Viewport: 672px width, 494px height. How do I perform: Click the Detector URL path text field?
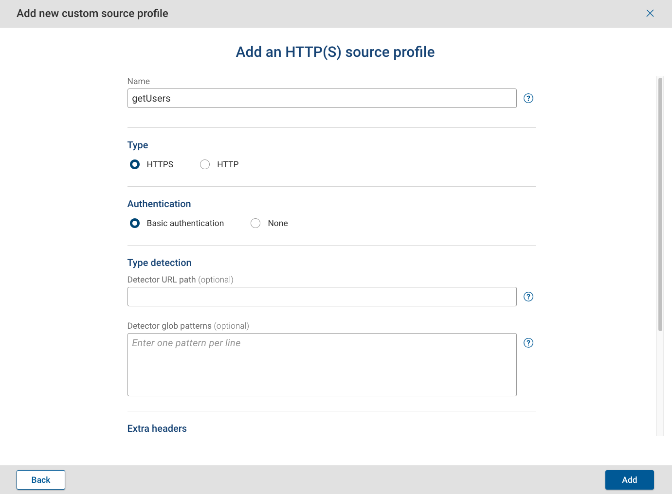[x=321, y=296]
